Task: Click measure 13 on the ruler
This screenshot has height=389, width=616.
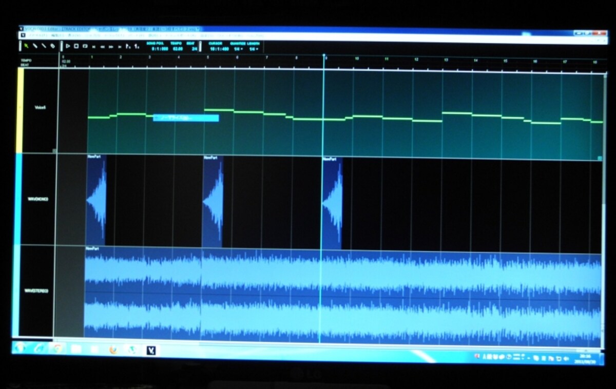Action: [x=446, y=60]
